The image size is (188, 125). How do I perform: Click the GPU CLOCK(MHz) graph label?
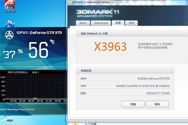[x=18, y=72]
